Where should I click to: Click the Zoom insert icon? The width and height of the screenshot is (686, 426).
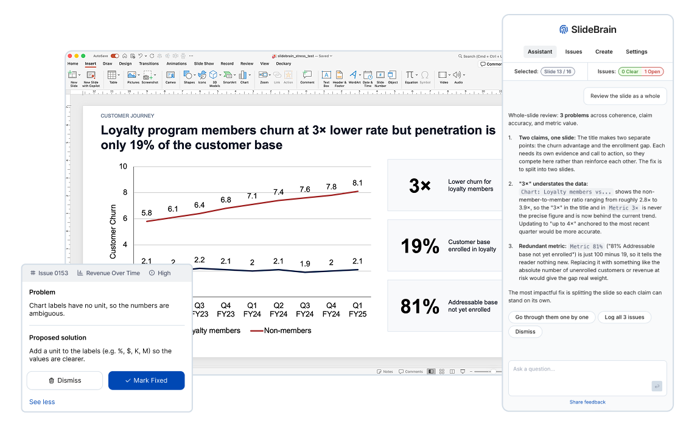click(264, 75)
